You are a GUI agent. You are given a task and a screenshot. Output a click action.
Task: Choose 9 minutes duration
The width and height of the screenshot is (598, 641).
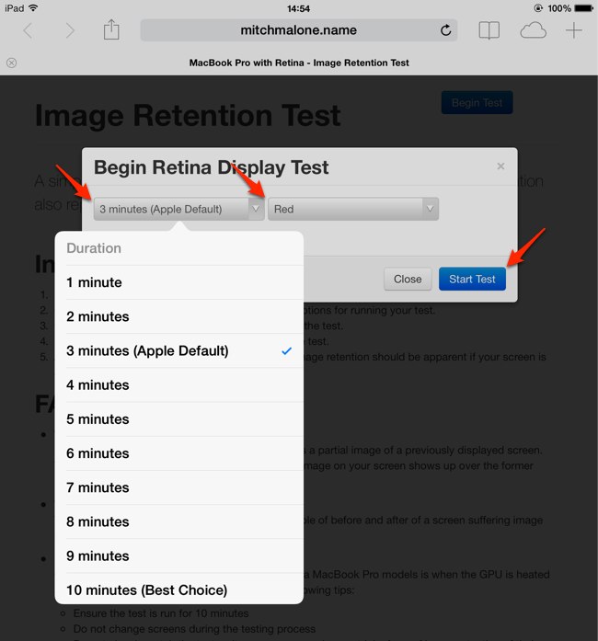pyautogui.click(x=179, y=556)
